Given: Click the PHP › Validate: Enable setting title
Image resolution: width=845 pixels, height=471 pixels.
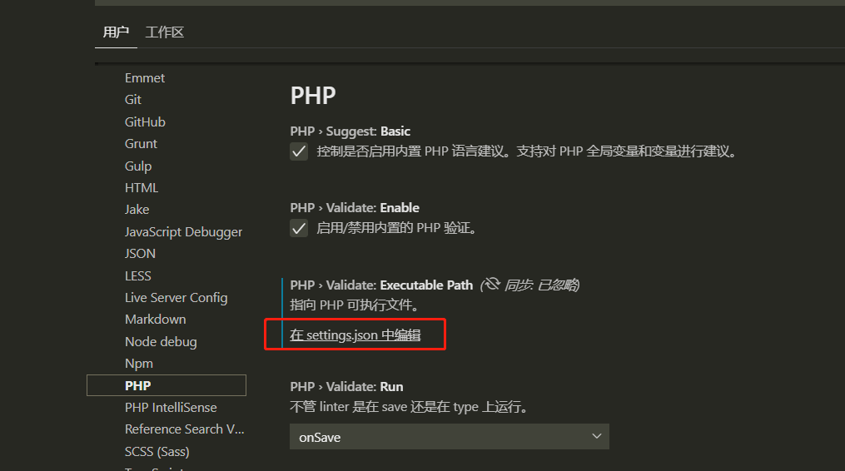Looking at the screenshot, I should 355,208.
